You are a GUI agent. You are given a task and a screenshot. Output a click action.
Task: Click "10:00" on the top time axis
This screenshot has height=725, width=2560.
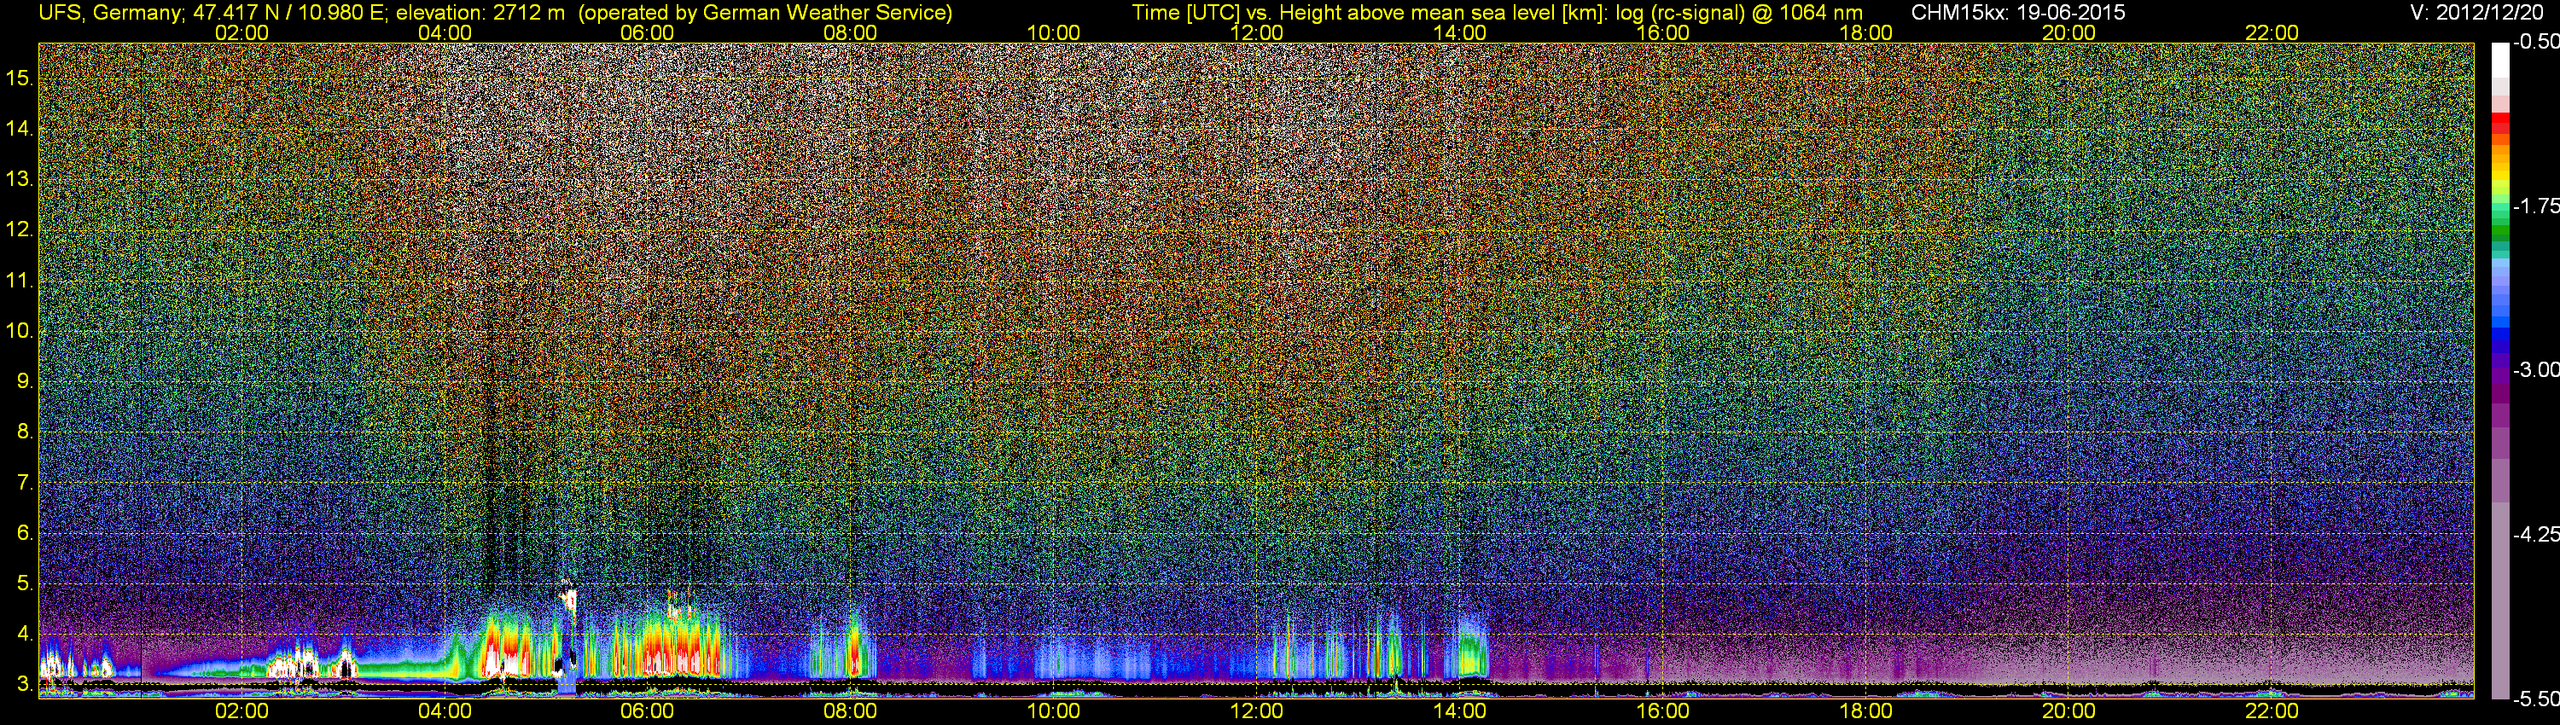tap(1053, 32)
